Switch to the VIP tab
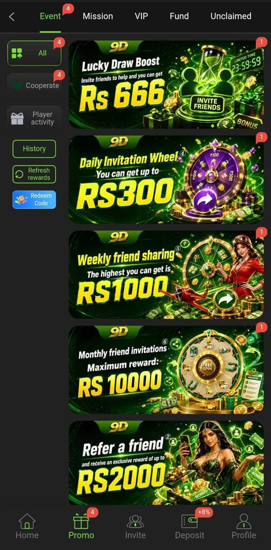Image resolution: width=271 pixels, height=550 pixels. point(141,16)
